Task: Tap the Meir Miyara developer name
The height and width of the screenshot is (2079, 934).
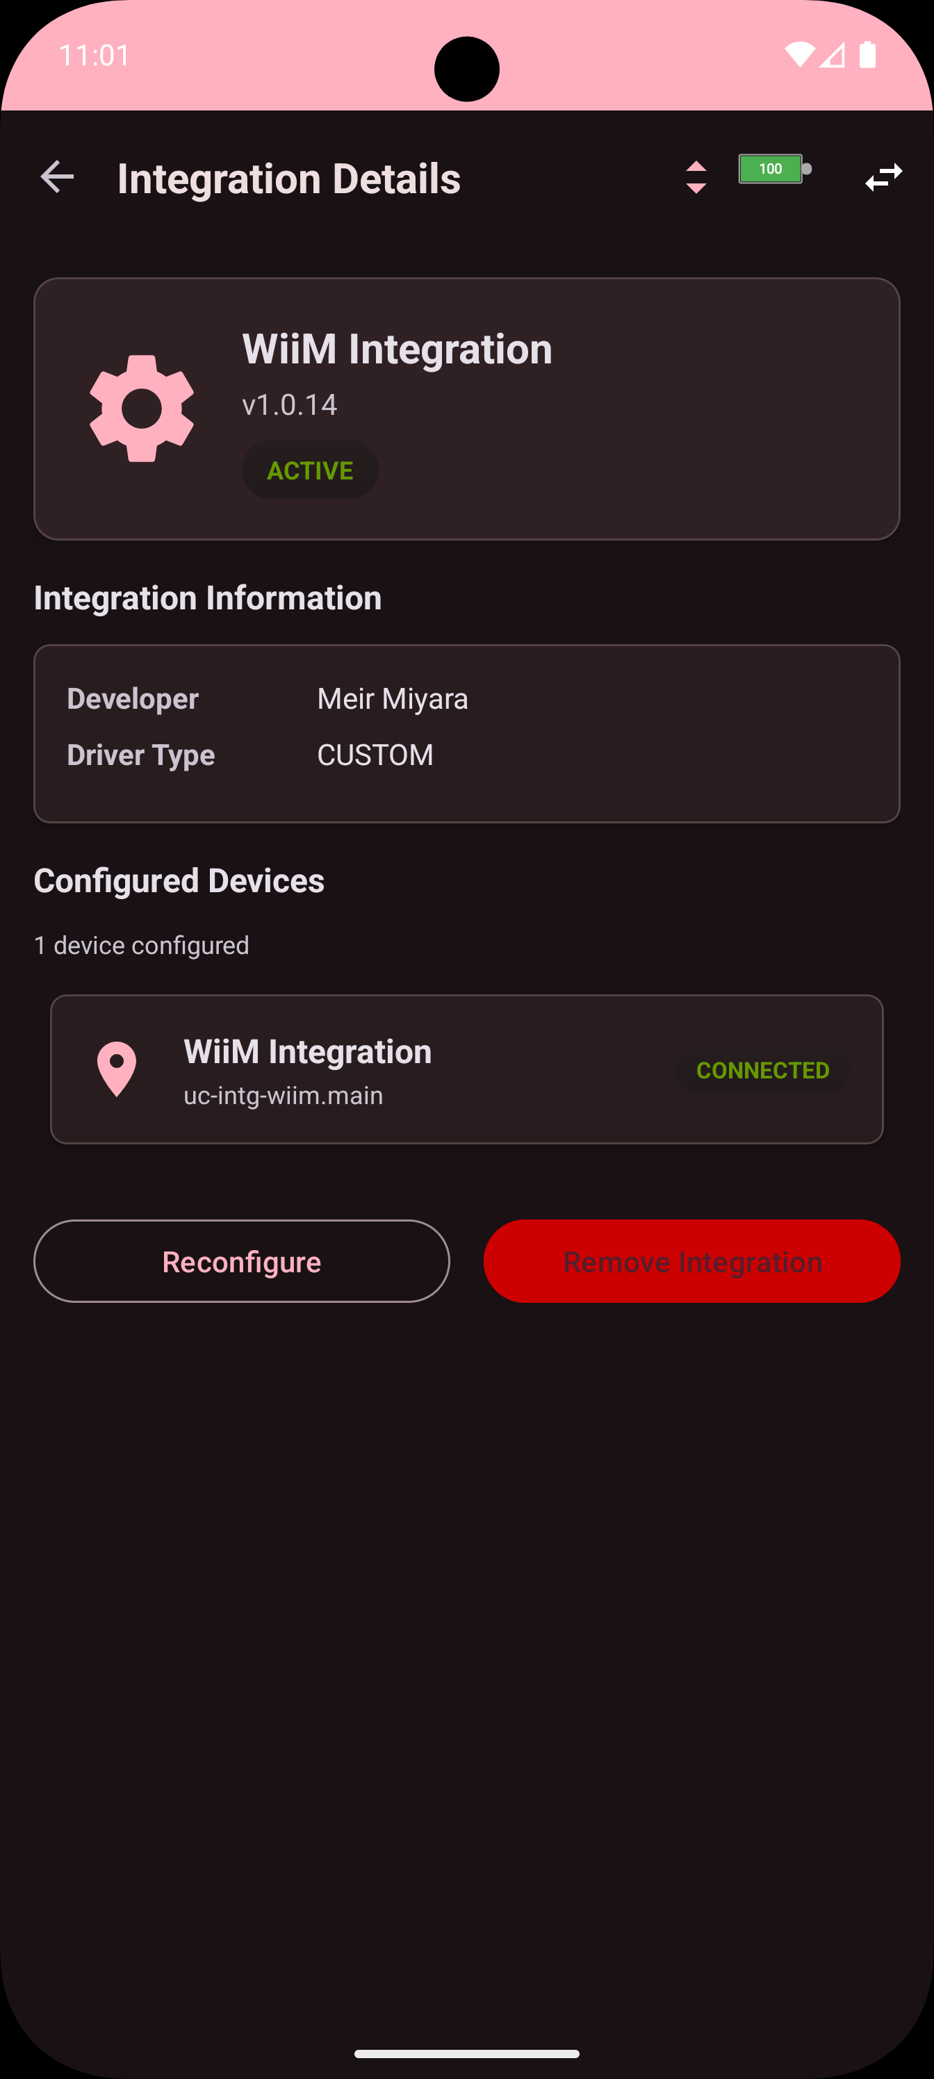Action: [x=393, y=699]
